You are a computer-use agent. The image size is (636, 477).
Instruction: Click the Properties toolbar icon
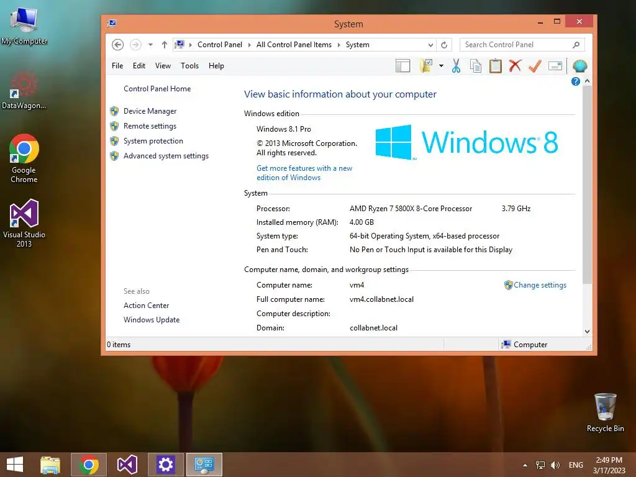click(555, 66)
